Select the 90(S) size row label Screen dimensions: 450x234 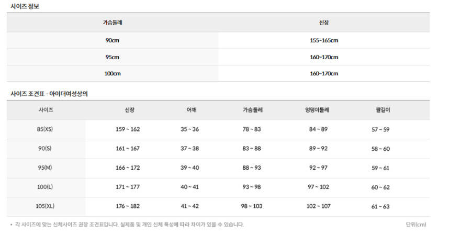point(45,149)
